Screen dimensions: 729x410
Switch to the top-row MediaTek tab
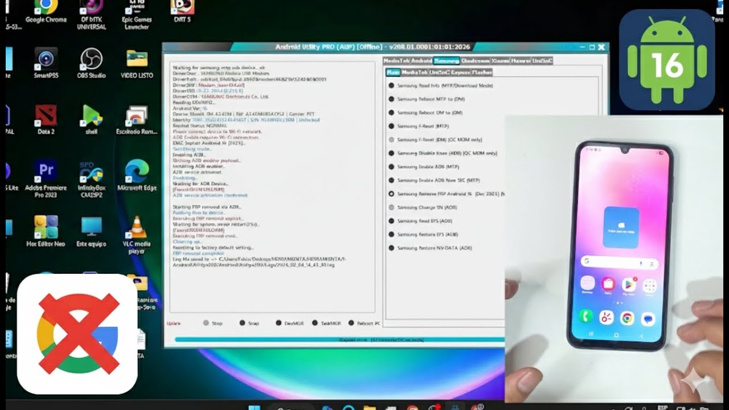point(396,60)
